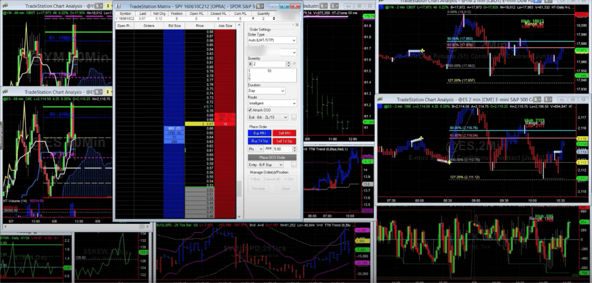Click the grey 0.52 price cell

(200, 190)
